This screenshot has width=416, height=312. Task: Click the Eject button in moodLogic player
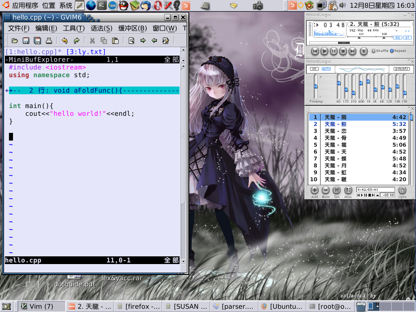click(x=364, y=51)
